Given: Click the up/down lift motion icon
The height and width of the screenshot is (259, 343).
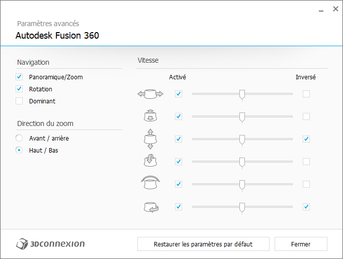Looking at the screenshot, I should [x=150, y=139].
